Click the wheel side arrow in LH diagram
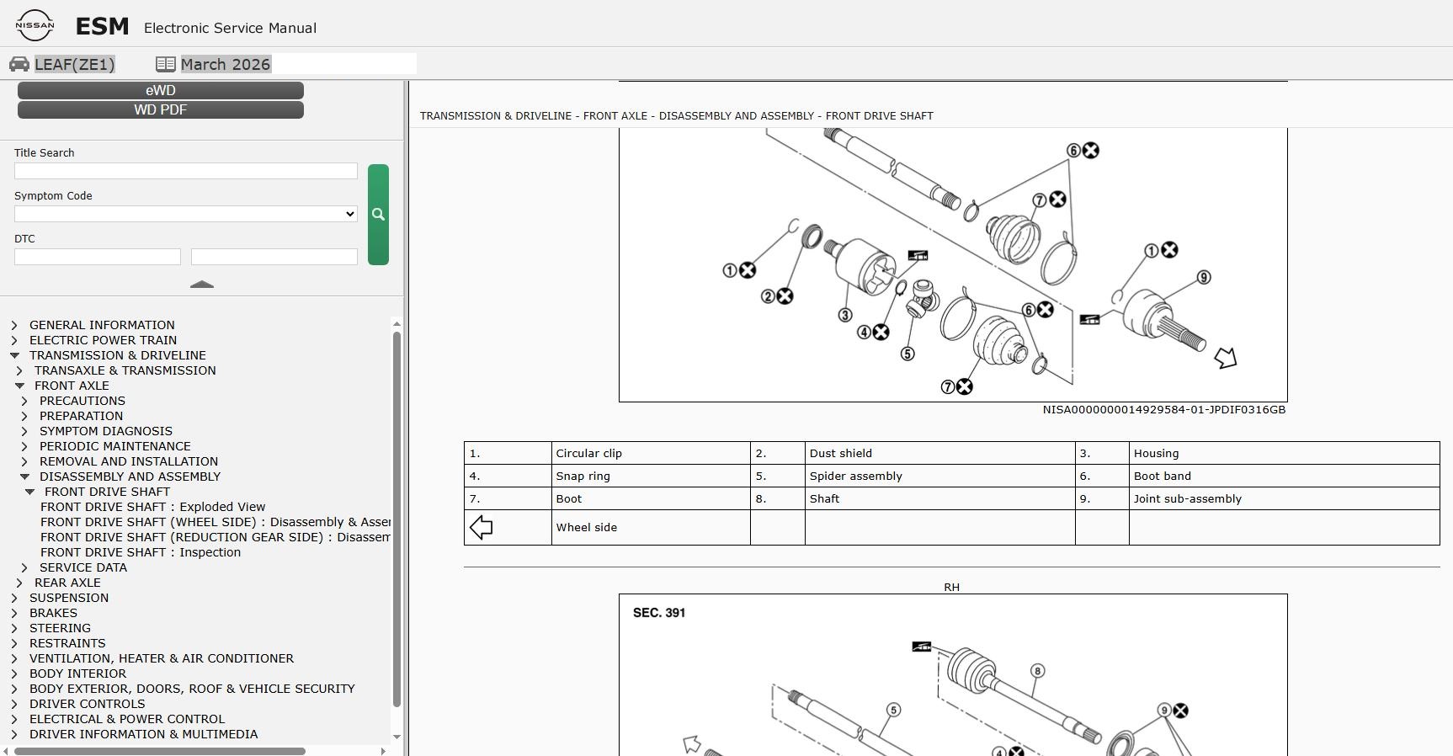The height and width of the screenshot is (756, 1453). (x=1226, y=358)
